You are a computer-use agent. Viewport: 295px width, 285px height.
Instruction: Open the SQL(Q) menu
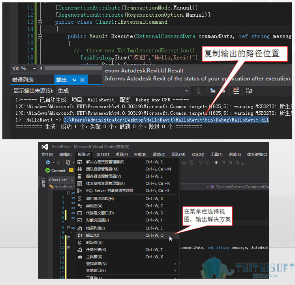(x=198, y=154)
